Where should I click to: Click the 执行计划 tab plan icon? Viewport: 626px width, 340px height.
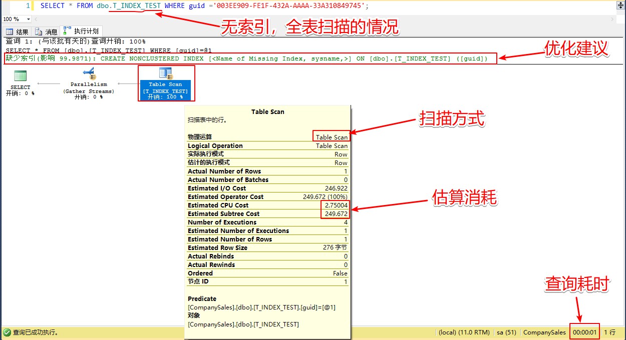point(67,31)
